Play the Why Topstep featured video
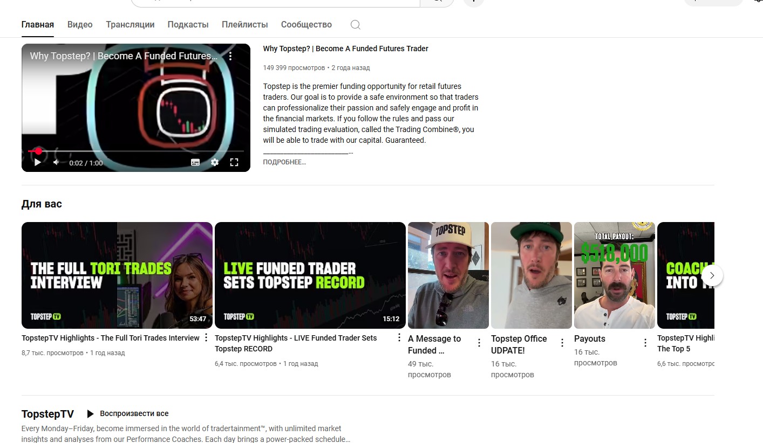 [x=38, y=162]
